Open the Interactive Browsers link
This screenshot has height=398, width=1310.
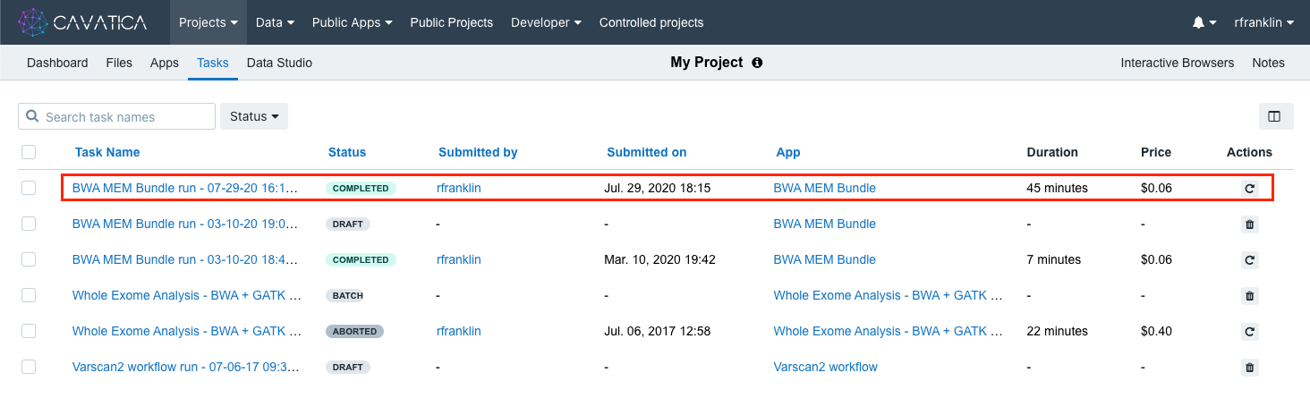click(x=1177, y=63)
